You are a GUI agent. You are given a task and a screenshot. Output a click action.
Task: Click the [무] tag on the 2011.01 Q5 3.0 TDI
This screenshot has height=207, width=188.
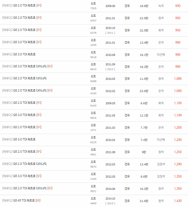tap(39, 42)
